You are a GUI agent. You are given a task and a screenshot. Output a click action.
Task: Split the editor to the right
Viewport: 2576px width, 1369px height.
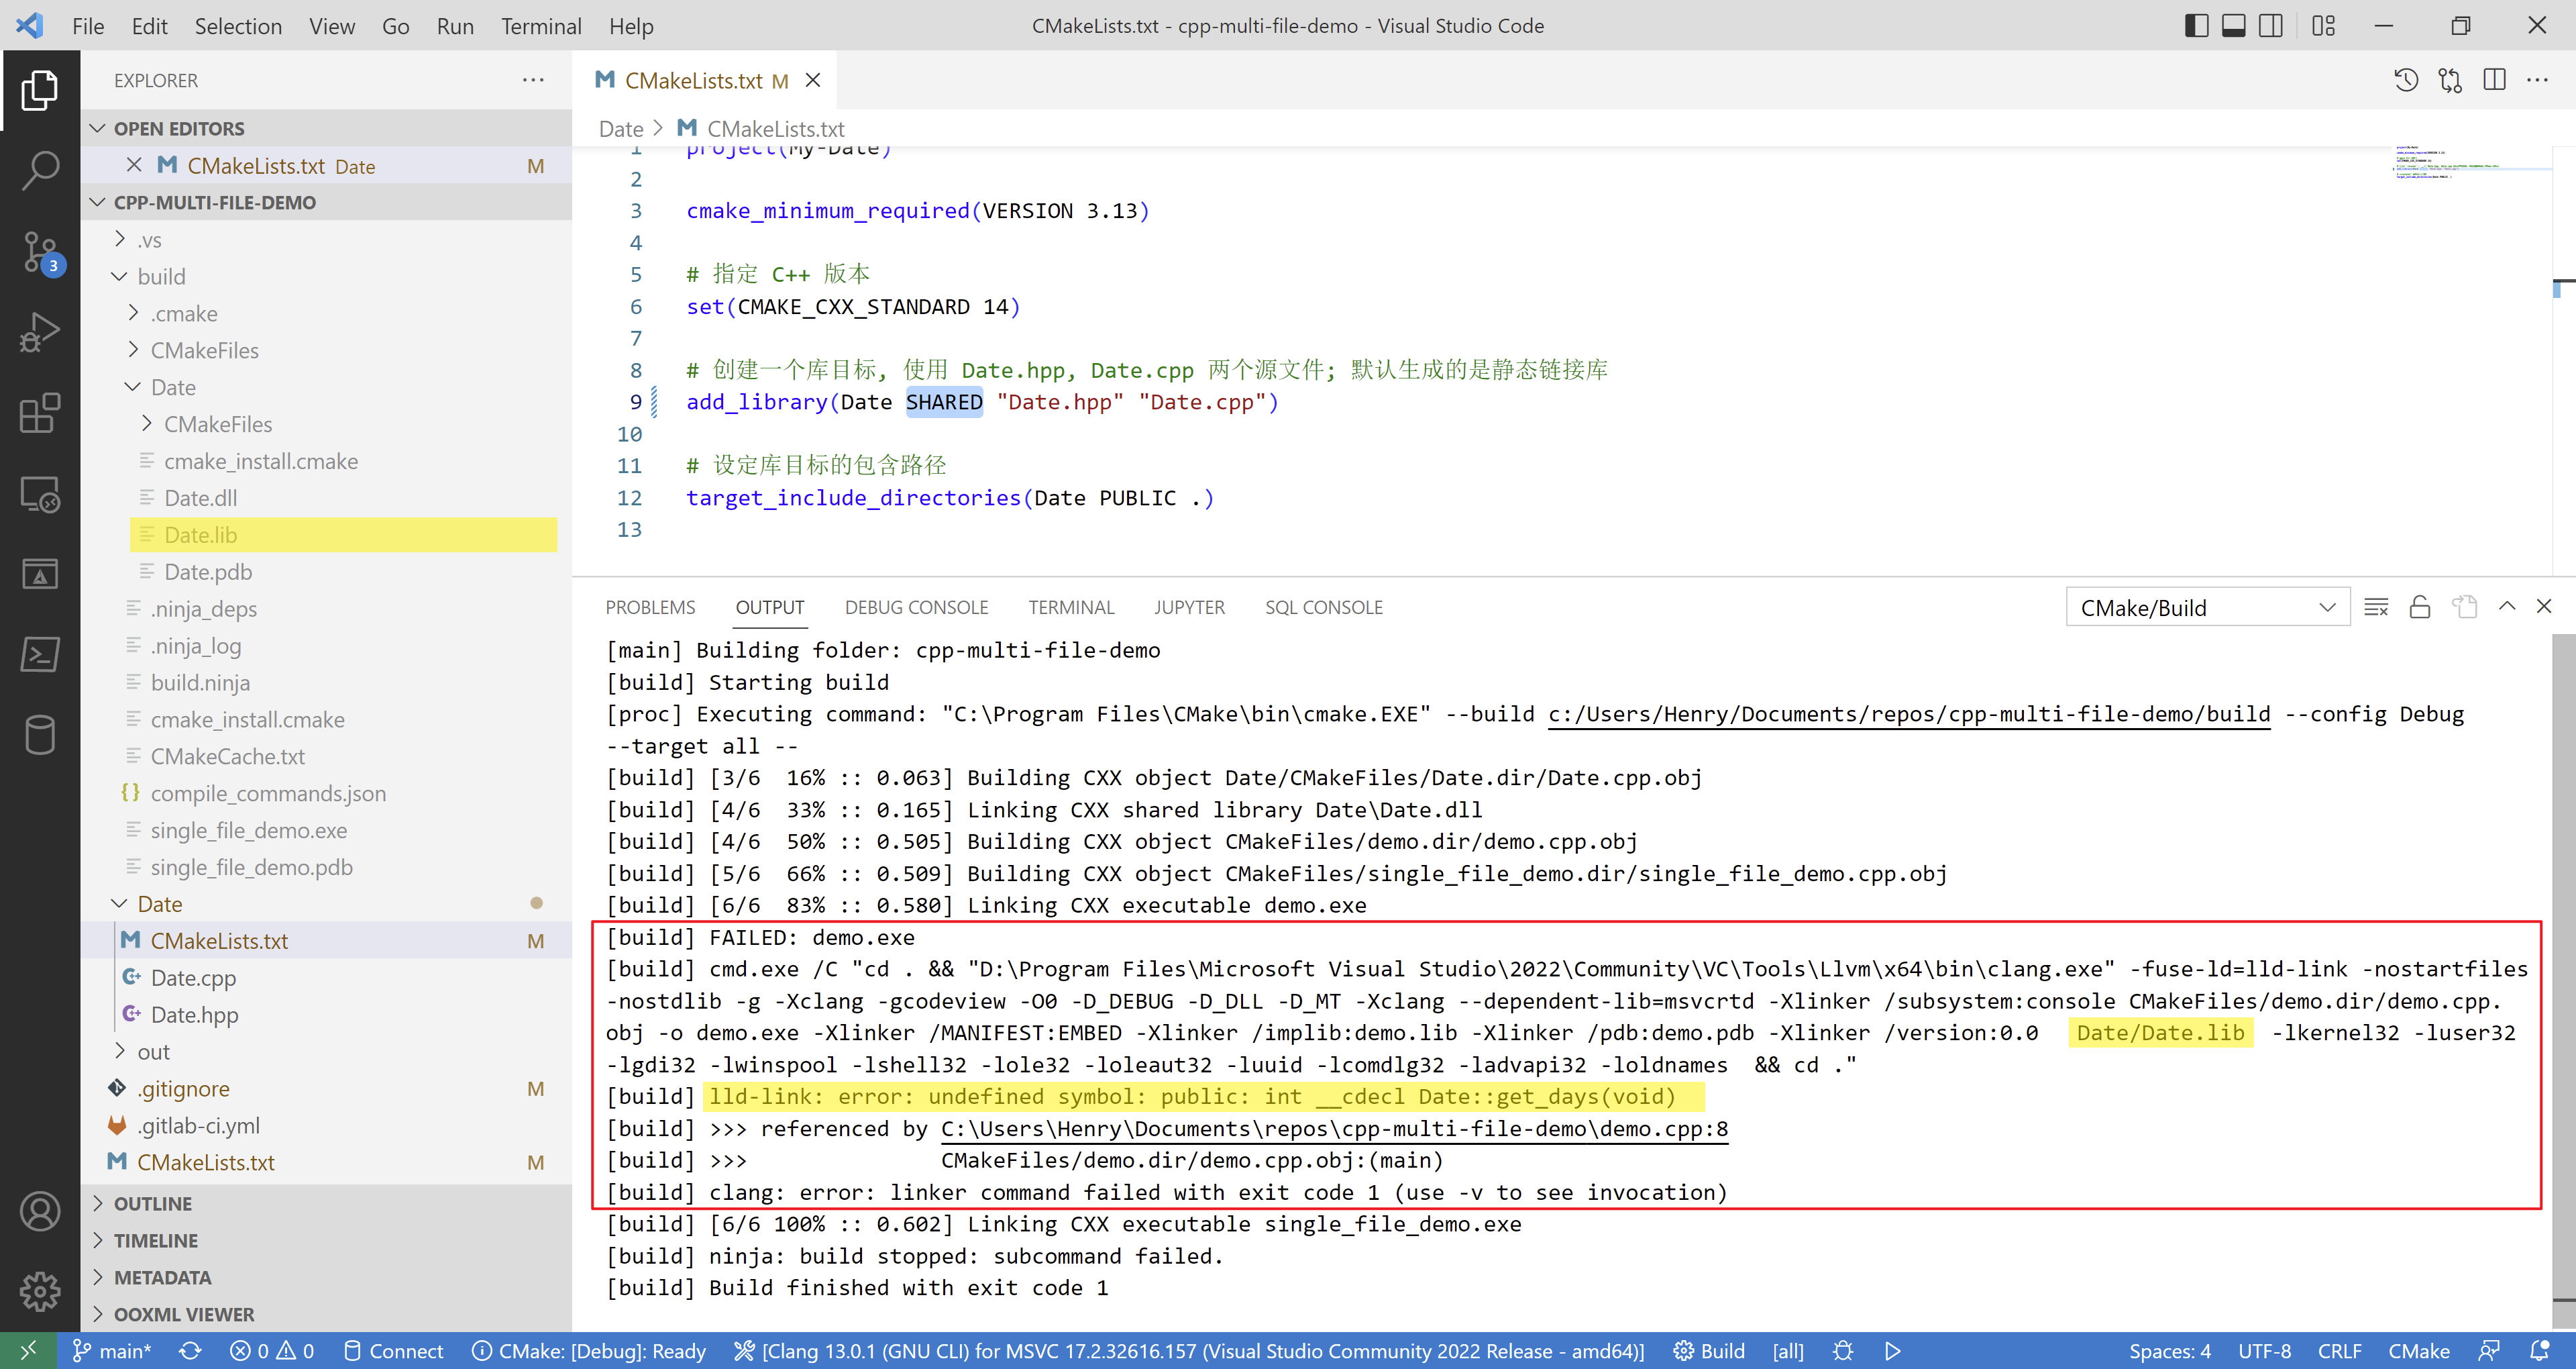[x=2494, y=80]
